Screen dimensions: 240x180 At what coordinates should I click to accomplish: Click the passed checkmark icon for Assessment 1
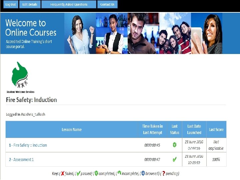(x=174, y=159)
